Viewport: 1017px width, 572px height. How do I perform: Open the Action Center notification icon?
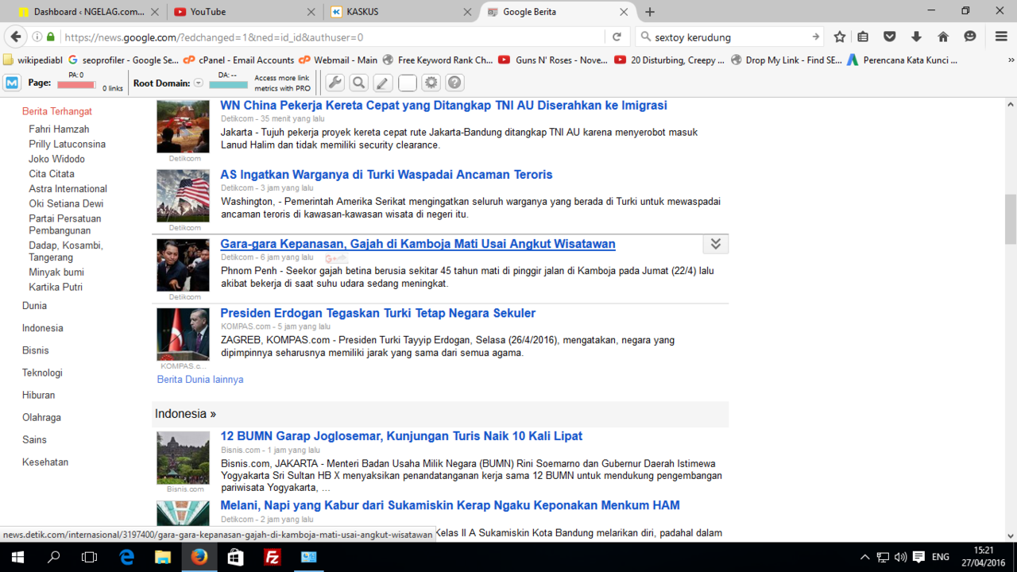(x=919, y=557)
